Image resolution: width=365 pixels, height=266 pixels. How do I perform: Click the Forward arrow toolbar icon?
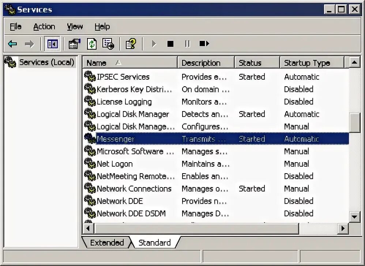[29, 44]
